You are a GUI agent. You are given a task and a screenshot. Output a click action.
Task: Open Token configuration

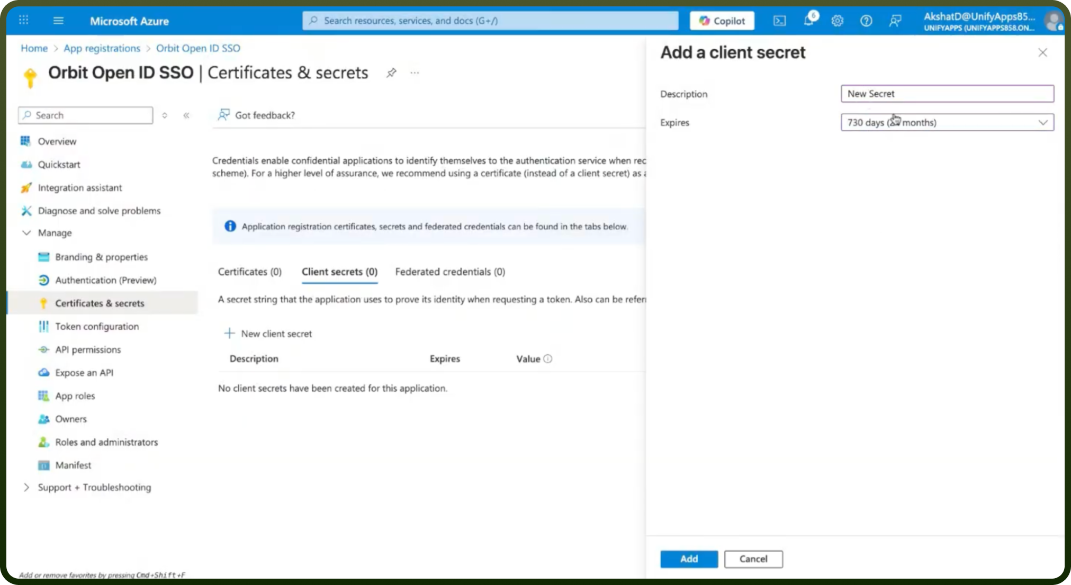point(97,327)
